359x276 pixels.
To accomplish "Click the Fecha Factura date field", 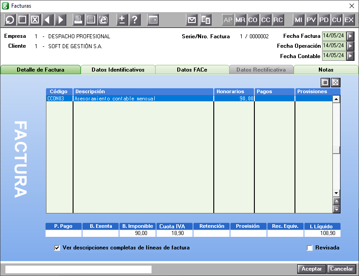I will [x=334, y=36].
